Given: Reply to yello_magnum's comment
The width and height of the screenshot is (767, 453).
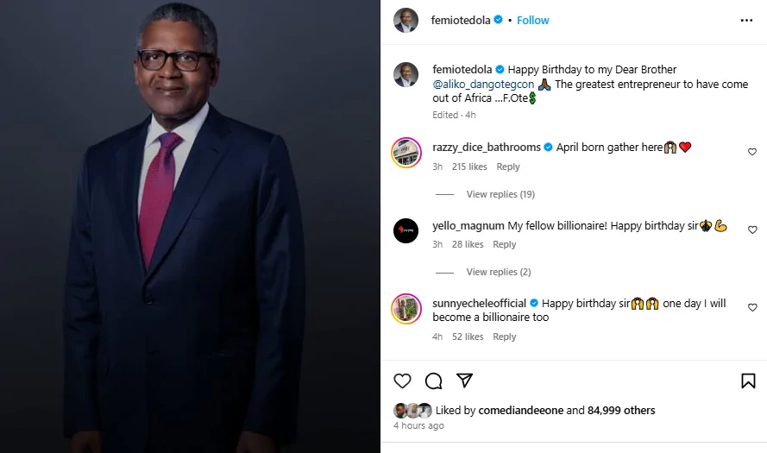Looking at the screenshot, I should pyautogui.click(x=504, y=244).
